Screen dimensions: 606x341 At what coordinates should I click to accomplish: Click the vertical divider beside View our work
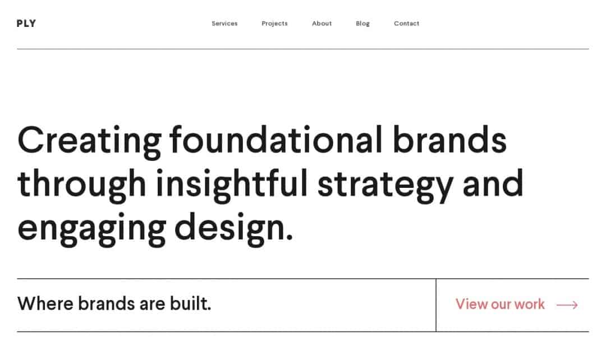click(x=435, y=305)
